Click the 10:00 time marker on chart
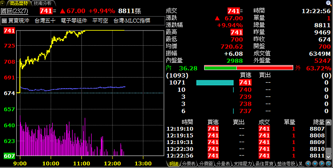The height and width of the screenshot is (168, 333). coord(51,163)
